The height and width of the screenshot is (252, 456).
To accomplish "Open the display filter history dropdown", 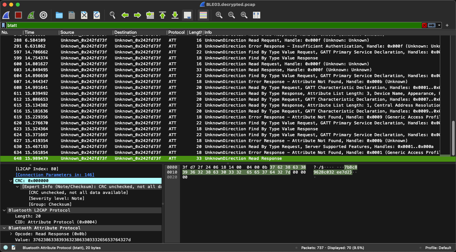I will coord(440,25).
